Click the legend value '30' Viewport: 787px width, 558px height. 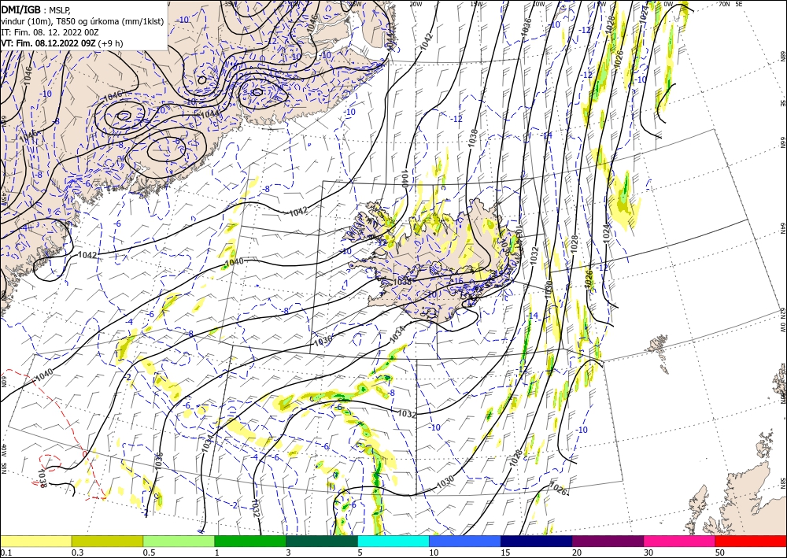[x=648, y=552]
